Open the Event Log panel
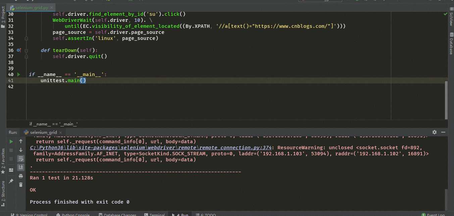 point(434,215)
